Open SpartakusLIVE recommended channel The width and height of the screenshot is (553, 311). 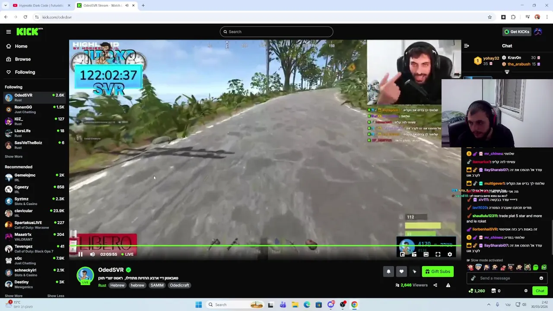pos(35,225)
